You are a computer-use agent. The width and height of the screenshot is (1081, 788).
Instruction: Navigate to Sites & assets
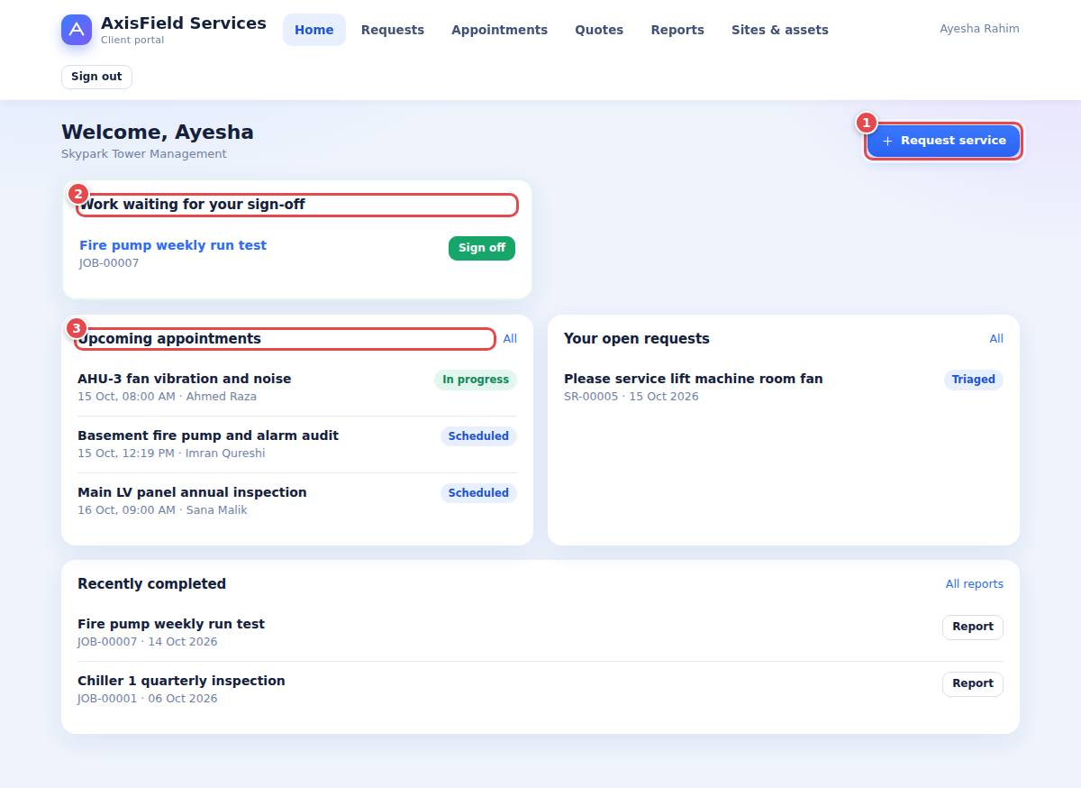780,30
